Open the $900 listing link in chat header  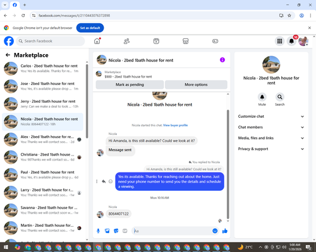128,77
